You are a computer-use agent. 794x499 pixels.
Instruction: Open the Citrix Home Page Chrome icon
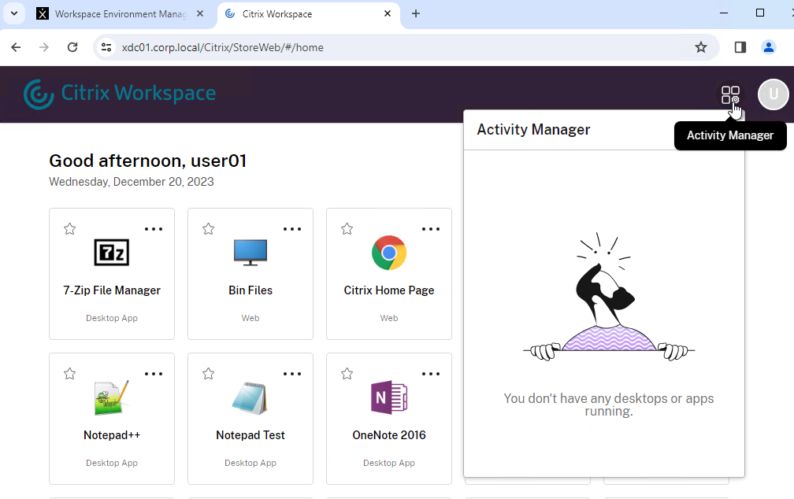click(389, 253)
